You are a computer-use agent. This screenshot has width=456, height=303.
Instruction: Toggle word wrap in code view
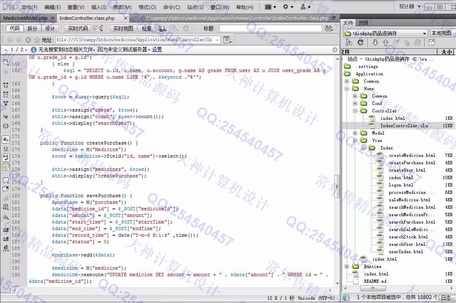[5, 158]
